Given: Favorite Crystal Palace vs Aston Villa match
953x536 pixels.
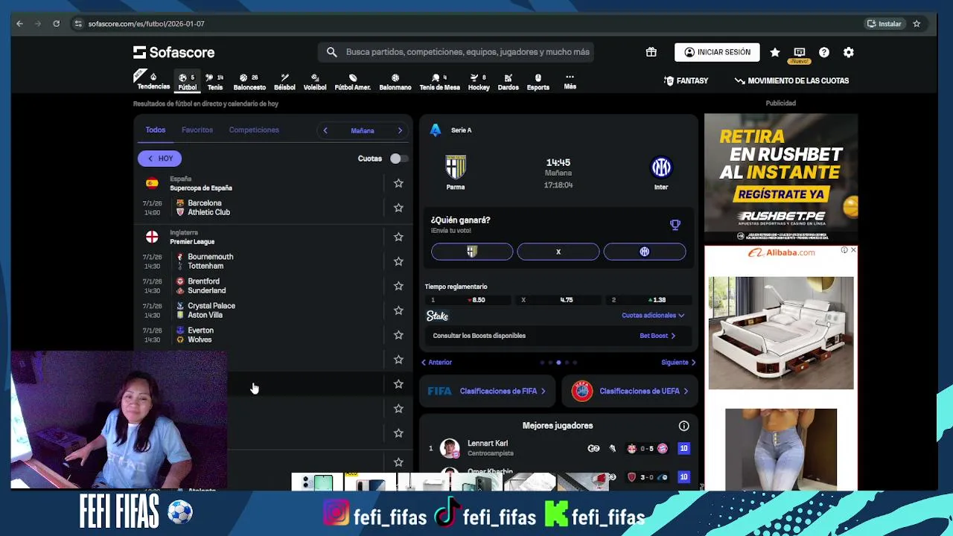Looking at the screenshot, I should 398,310.
